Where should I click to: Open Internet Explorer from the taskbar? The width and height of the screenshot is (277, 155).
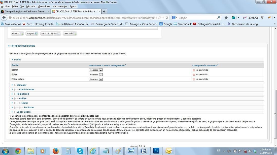point(93,151)
